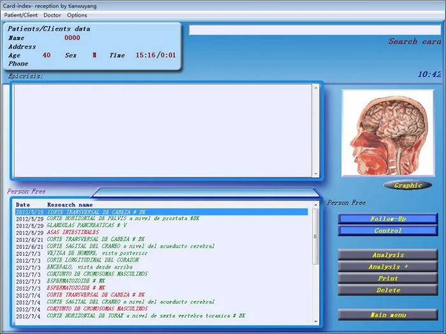The width and height of the screenshot is (446, 334).
Task: Click the research list scrollbar thumb
Action: [x=315, y=237]
